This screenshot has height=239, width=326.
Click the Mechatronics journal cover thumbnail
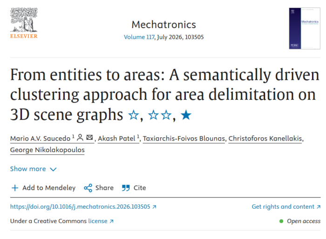pyautogui.click(x=305, y=28)
